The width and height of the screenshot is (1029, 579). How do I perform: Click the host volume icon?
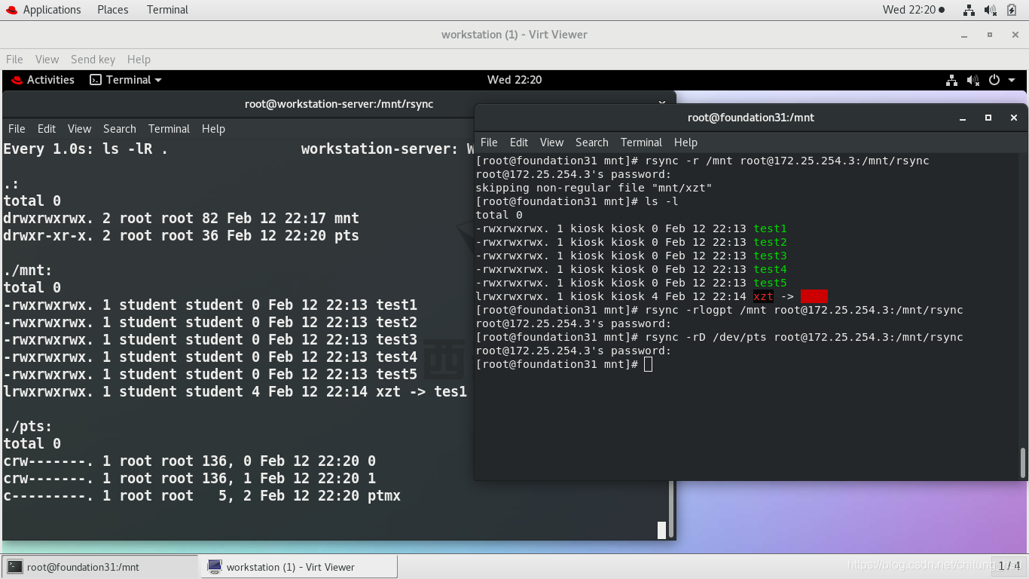pos(991,10)
